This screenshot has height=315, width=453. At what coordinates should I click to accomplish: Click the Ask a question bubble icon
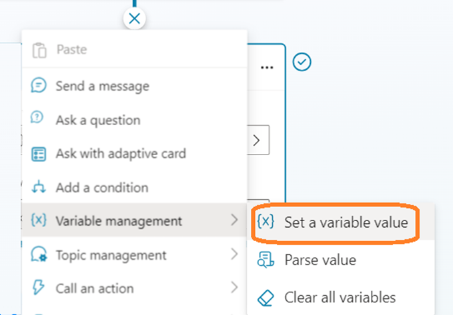click(39, 119)
